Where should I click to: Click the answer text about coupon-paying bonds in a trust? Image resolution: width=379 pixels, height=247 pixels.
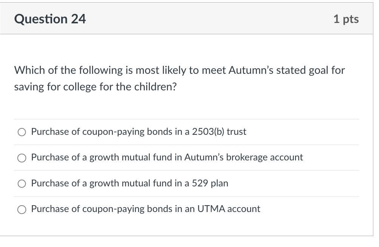coord(139,132)
